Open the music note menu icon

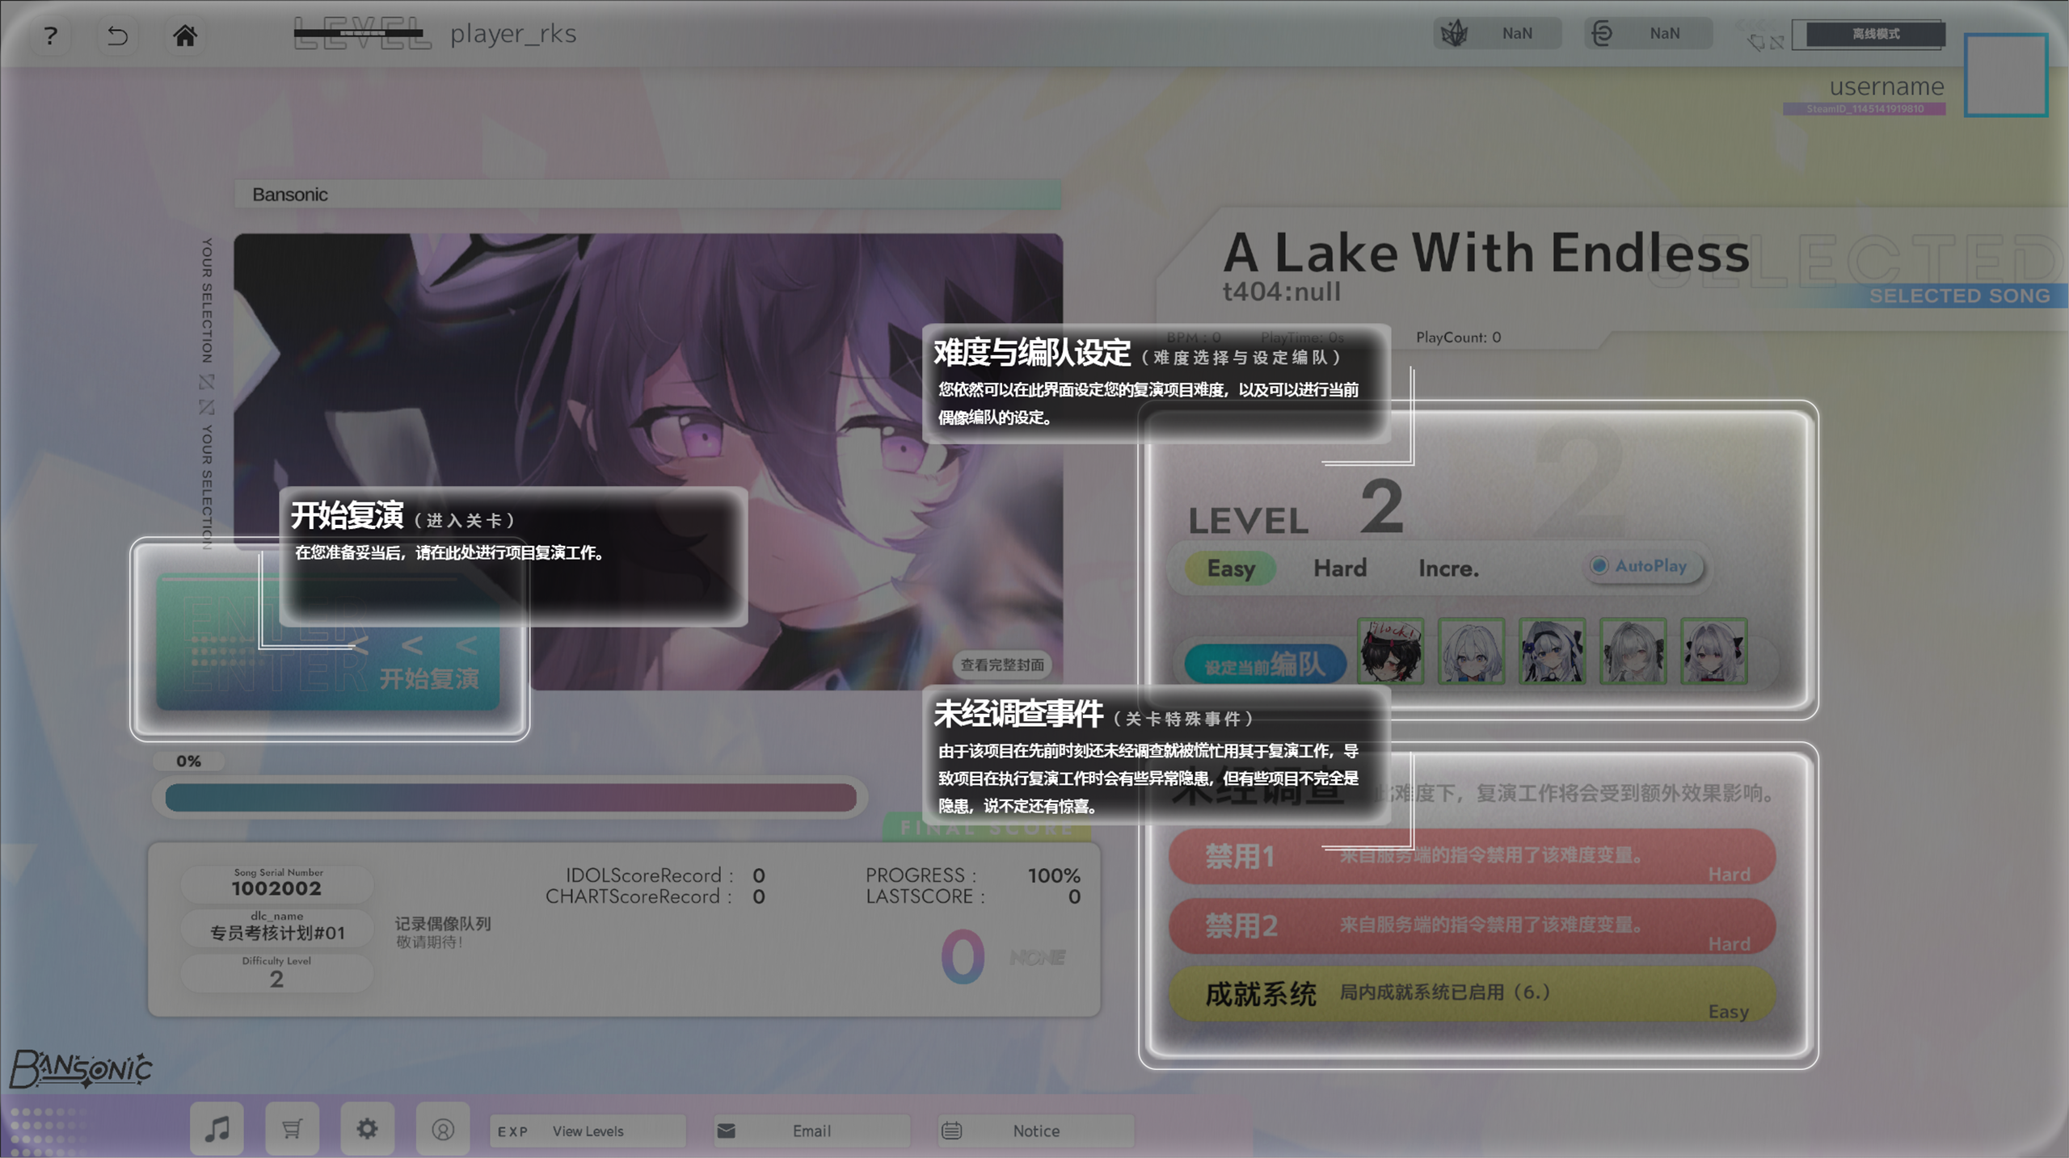pos(217,1129)
